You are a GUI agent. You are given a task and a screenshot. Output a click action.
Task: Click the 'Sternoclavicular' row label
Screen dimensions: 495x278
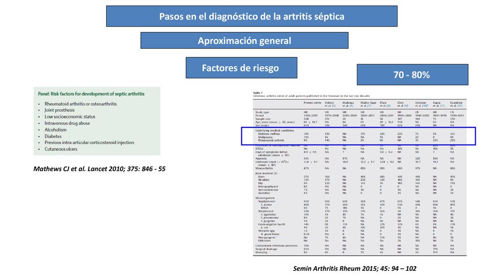268,190
